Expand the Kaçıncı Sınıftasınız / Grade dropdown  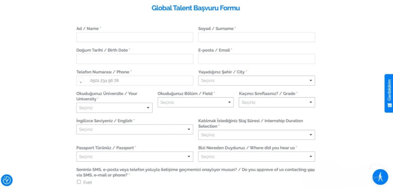277,102
